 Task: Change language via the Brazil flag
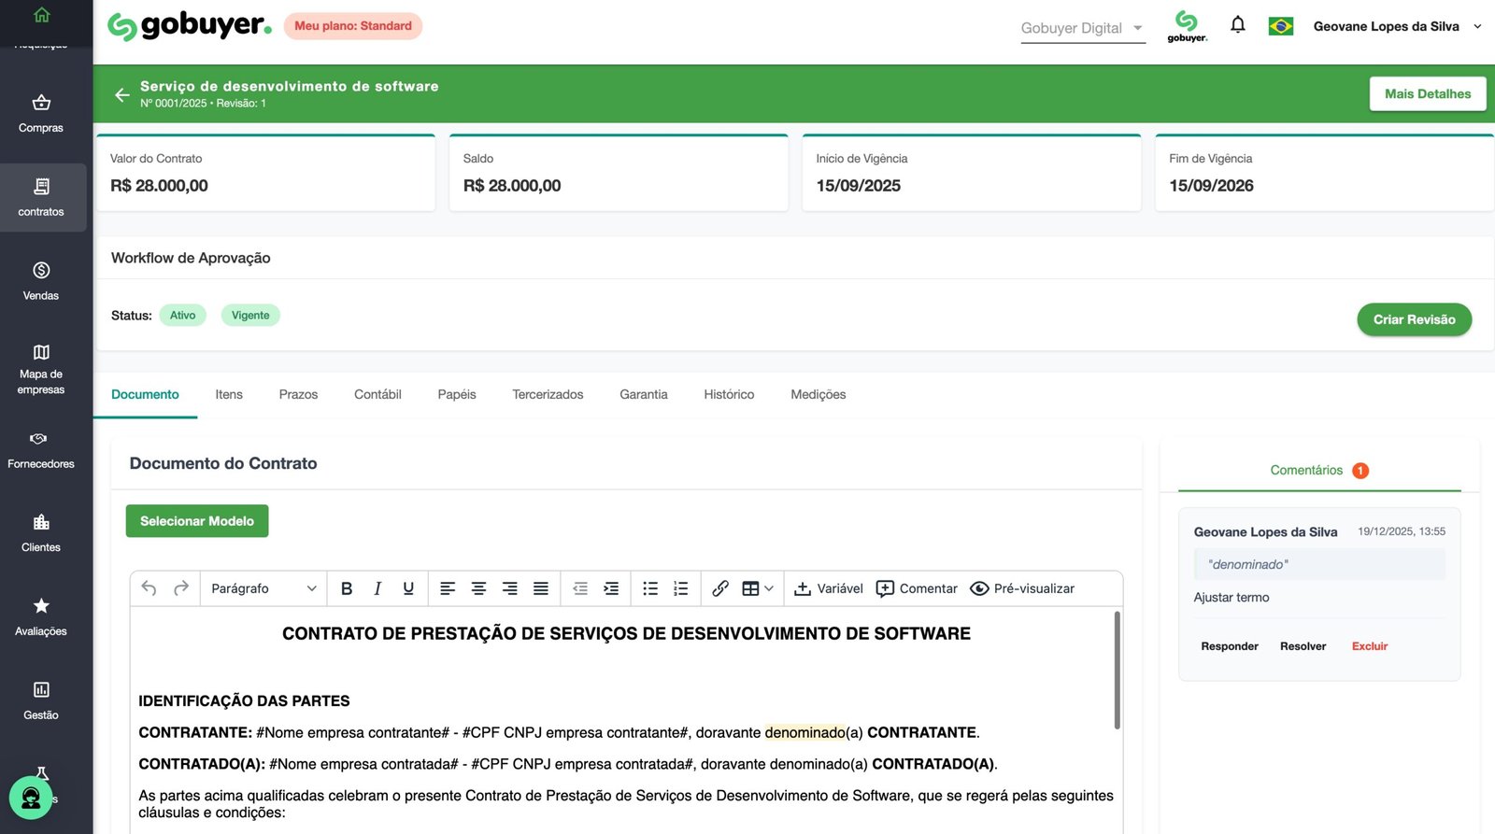(1281, 26)
